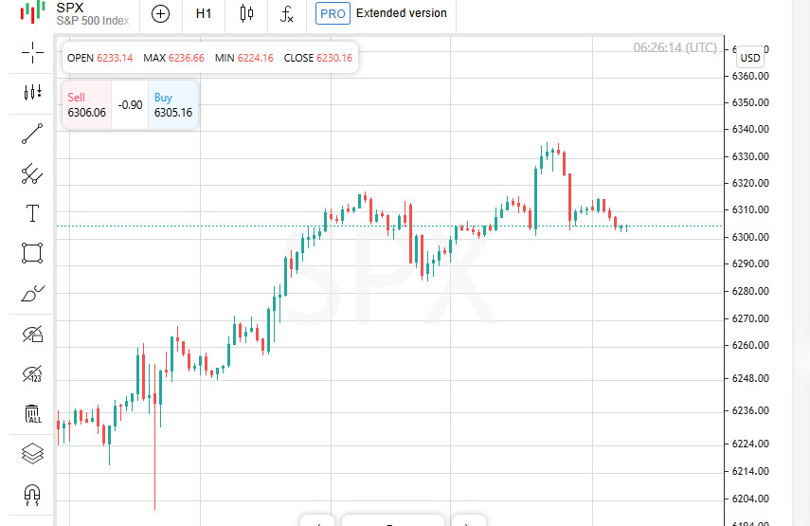Select the rectangle shape tool
The height and width of the screenshot is (526, 810).
(32, 253)
